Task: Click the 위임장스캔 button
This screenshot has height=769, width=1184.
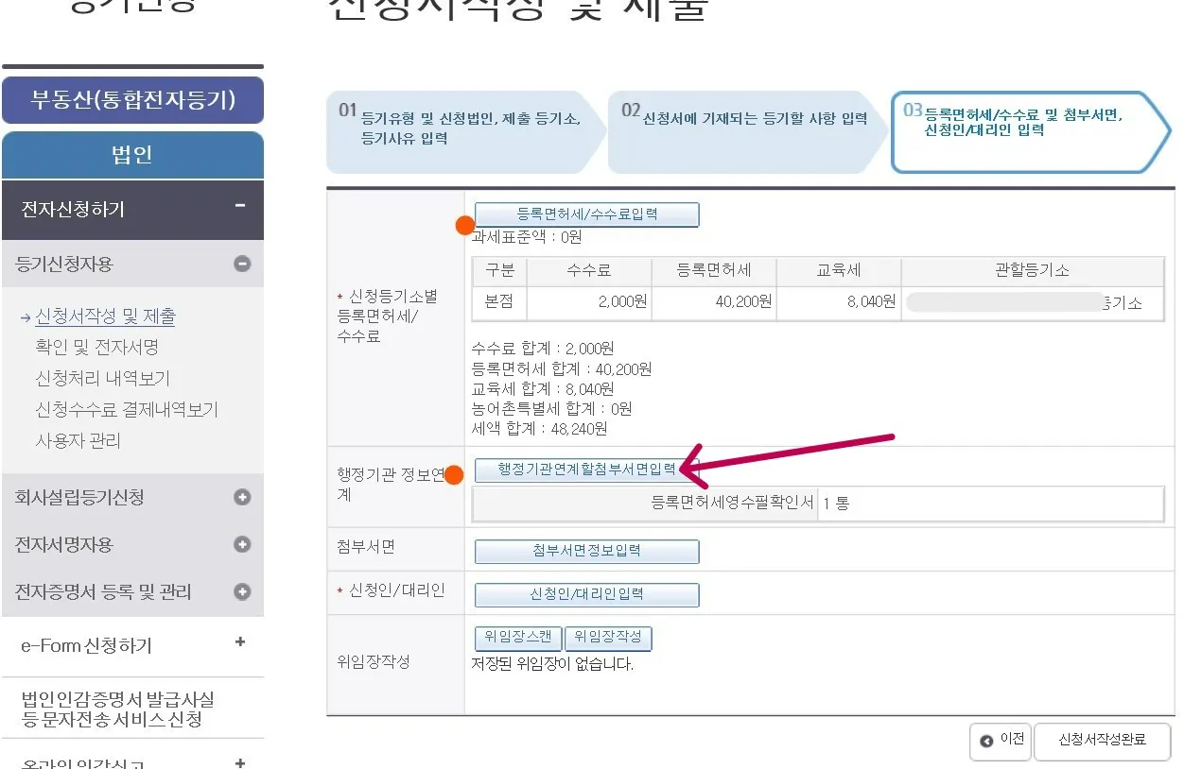Action: tap(516, 637)
